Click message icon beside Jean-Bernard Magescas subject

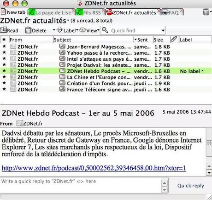click(62, 46)
